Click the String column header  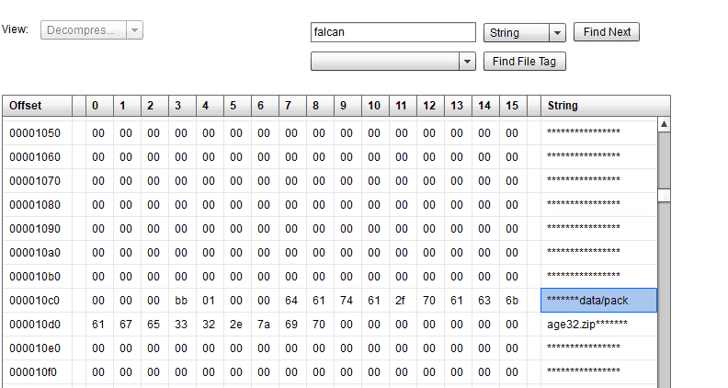coord(597,106)
